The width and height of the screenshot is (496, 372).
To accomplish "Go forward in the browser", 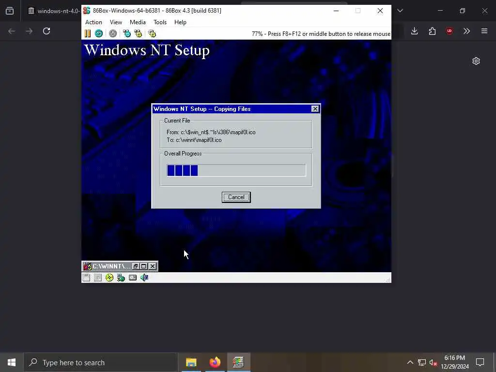I will 29,31.
